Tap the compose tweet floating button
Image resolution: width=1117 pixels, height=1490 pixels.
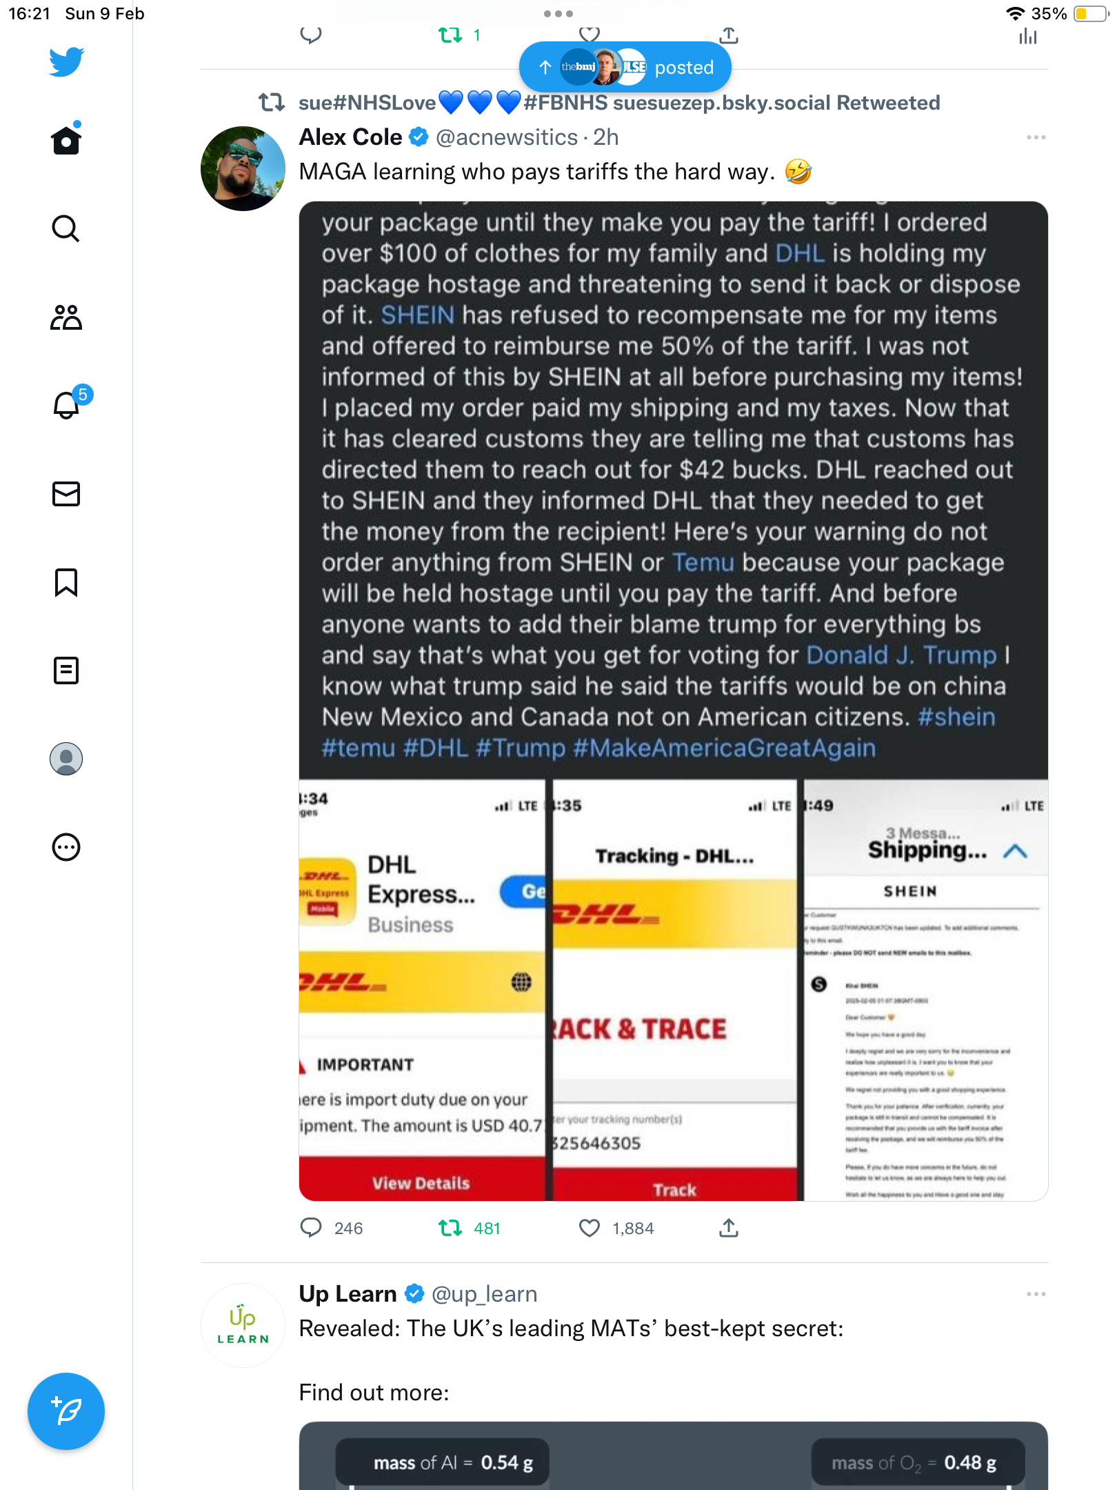point(66,1411)
